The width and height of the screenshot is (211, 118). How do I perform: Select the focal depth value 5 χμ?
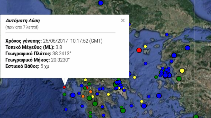tap(45, 66)
